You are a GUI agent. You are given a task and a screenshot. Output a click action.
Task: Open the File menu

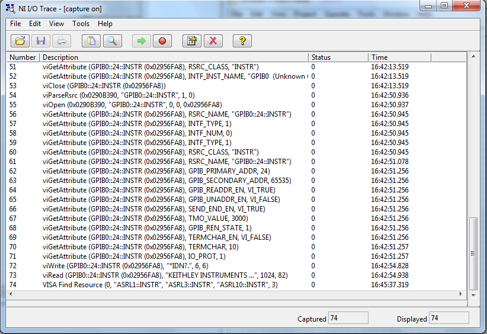point(15,24)
